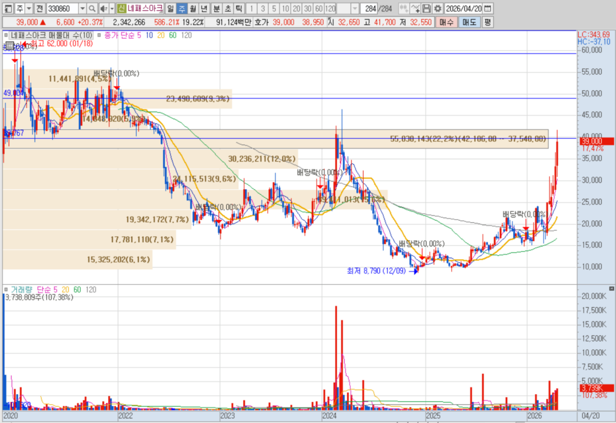Click the stock code input field 330860
Screen dimensions: 616x423
pos(62,8)
